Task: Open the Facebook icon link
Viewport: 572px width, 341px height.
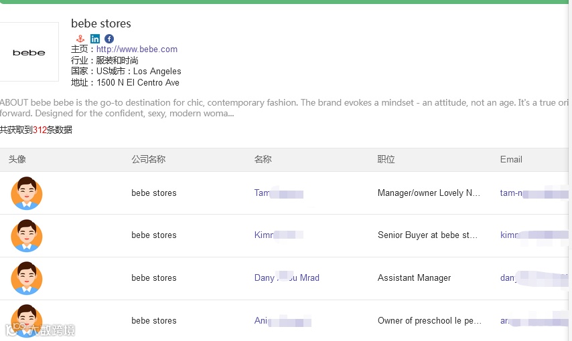Action: [x=109, y=39]
